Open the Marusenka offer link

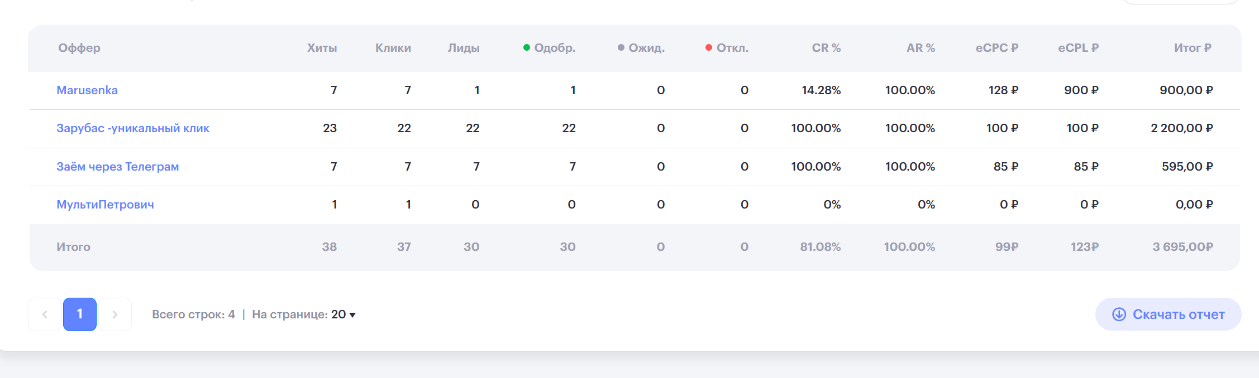(87, 90)
